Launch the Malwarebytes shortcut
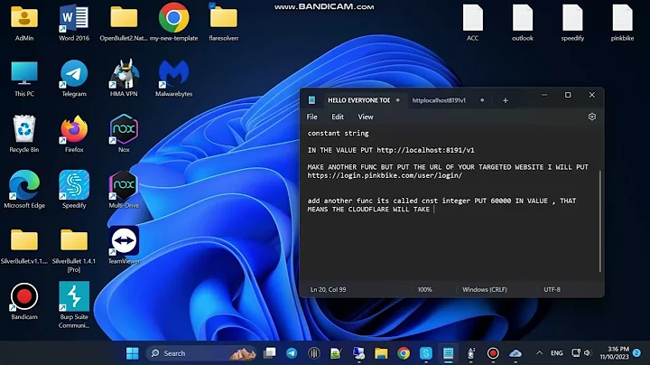The height and width of the screenshot is (365, 650). (173, 79)
